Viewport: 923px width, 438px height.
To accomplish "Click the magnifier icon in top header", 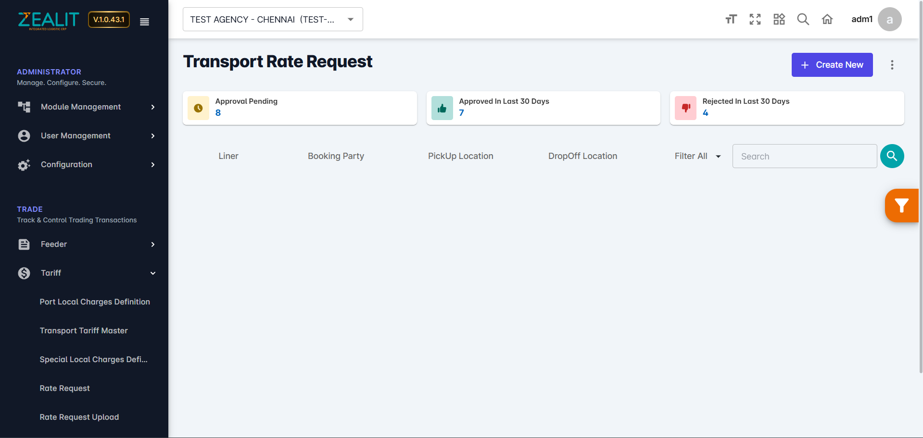I will tap(803, 19).
